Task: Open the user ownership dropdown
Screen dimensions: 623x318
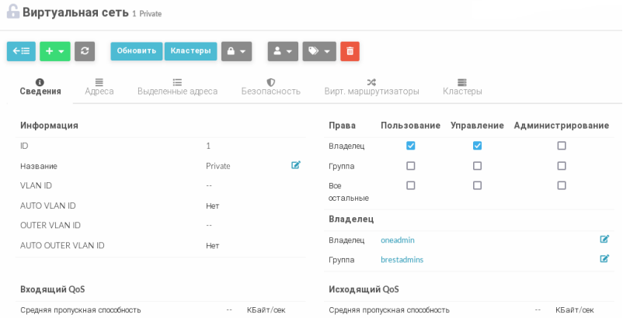Action: pyautogui.click(x=283, y=51)
